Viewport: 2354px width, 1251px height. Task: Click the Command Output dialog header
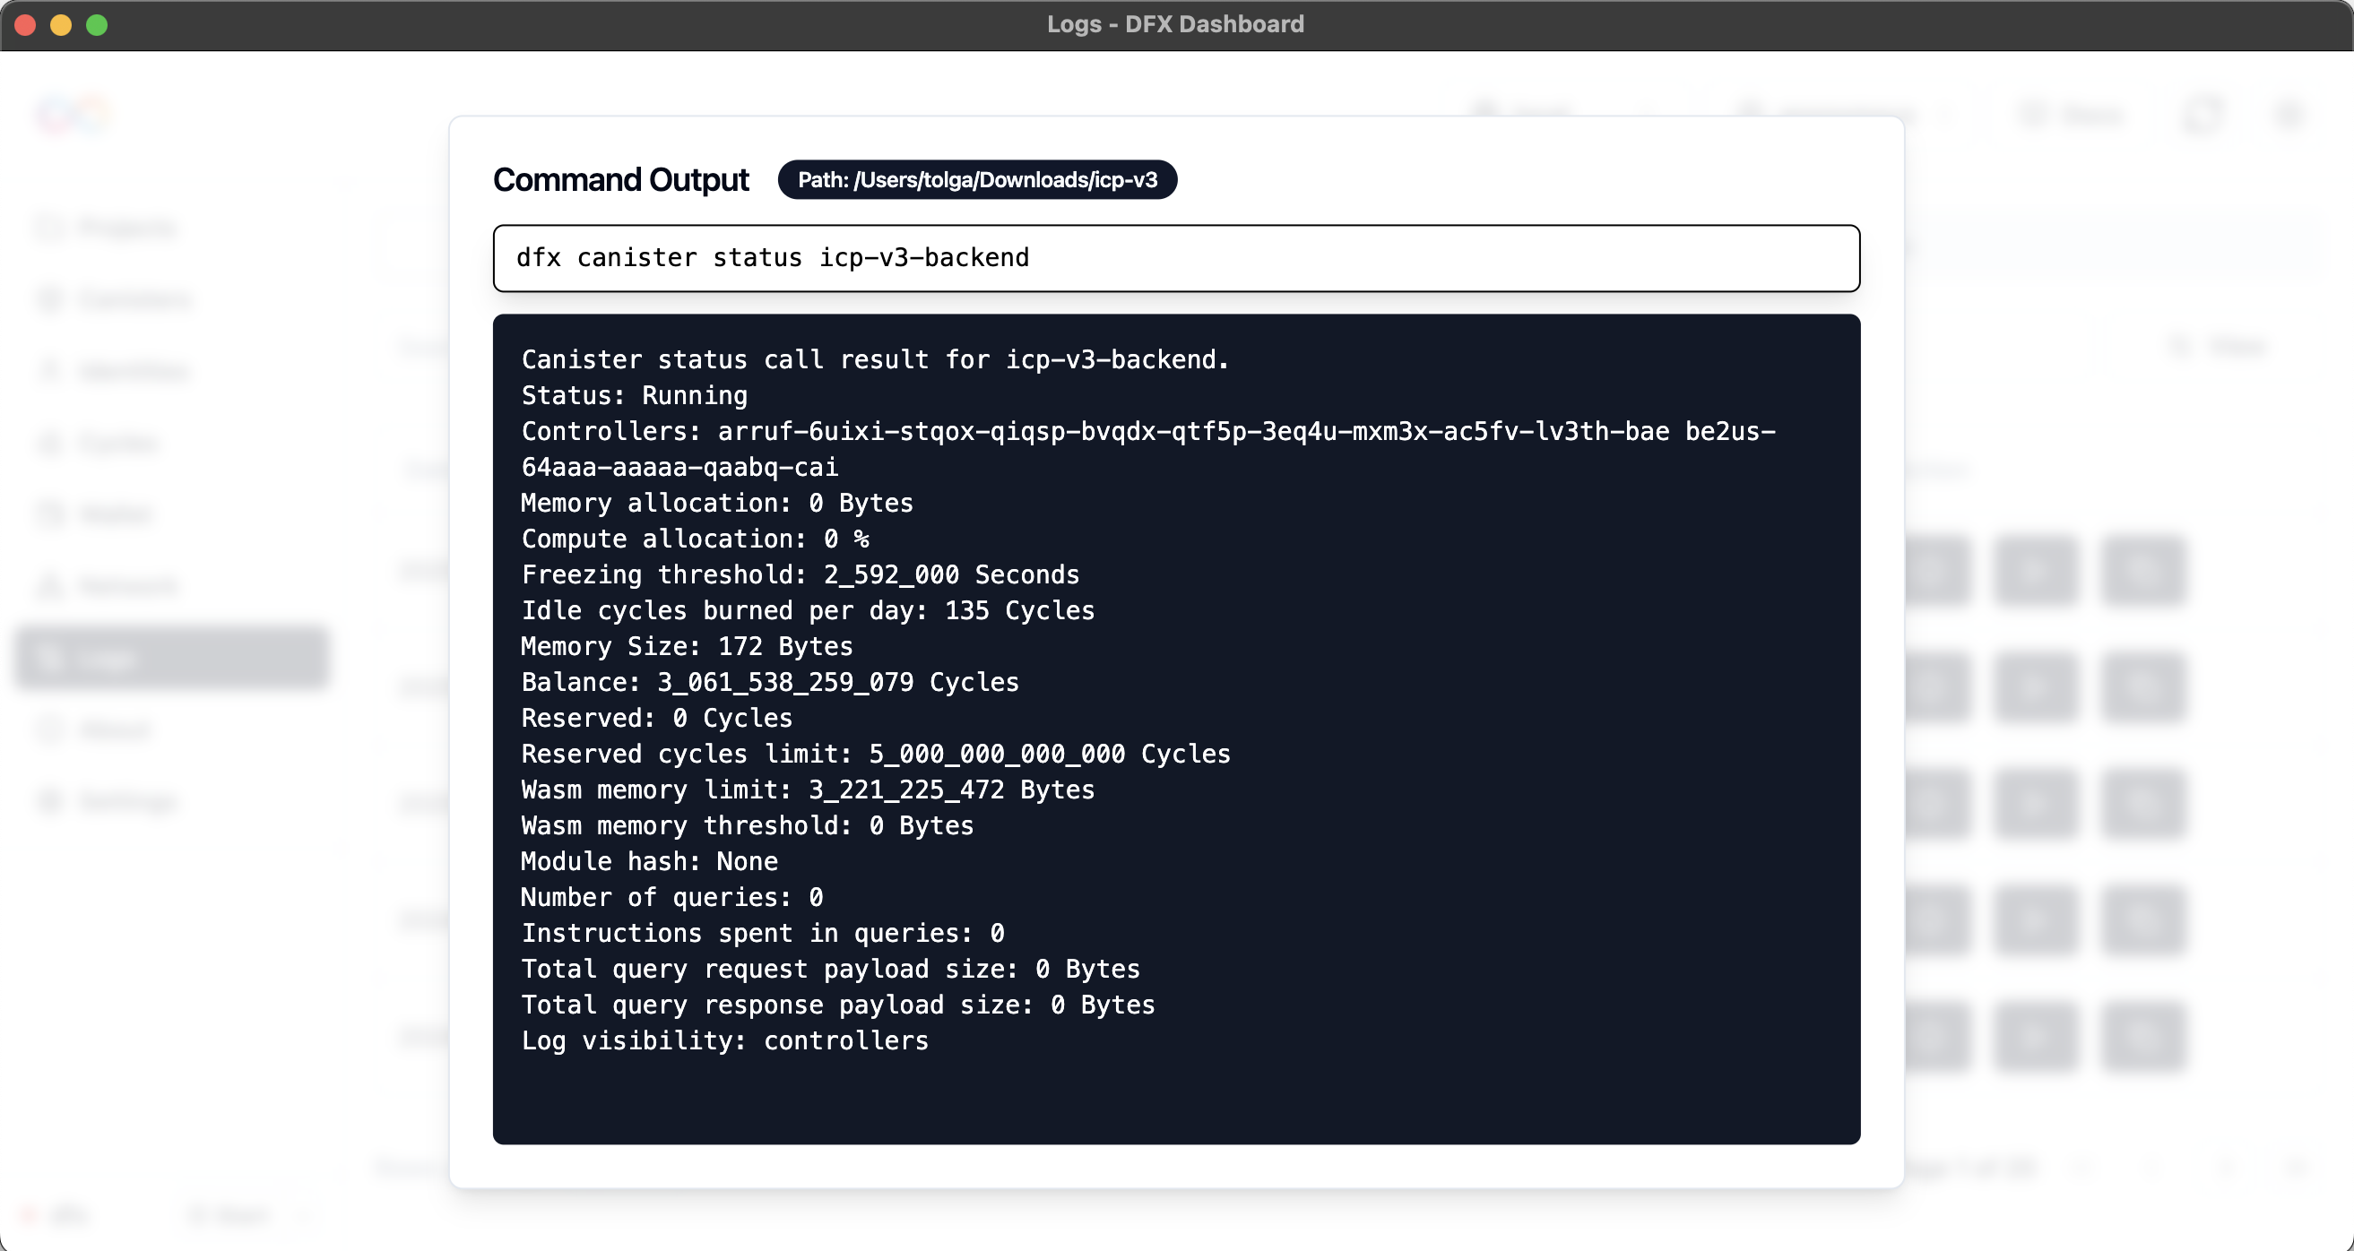(x=620, y=179)
